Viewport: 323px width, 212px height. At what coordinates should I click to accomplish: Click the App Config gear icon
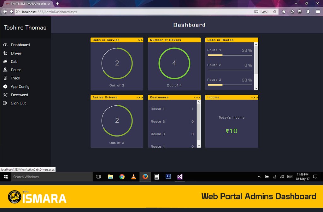coord(5,86)
